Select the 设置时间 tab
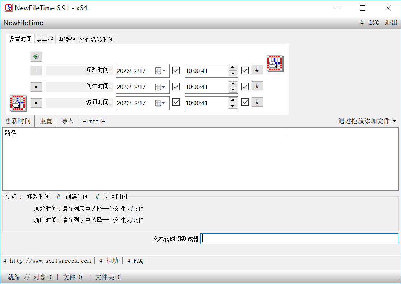Screen dimensions: 401x284 click(20, 39)
